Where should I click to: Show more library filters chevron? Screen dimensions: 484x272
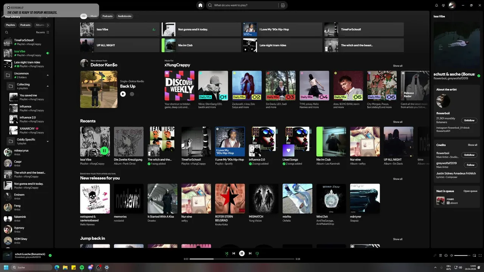pos(47,25)
